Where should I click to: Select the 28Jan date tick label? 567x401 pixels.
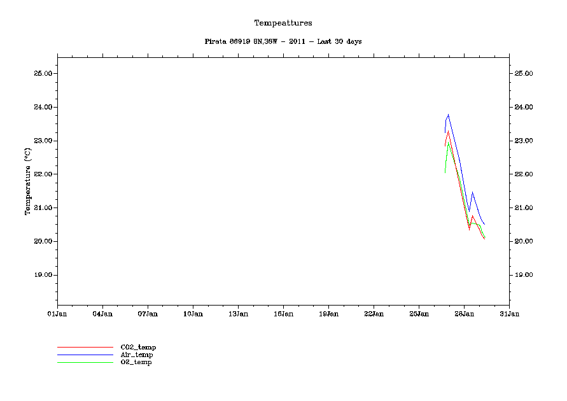point(464,314)
